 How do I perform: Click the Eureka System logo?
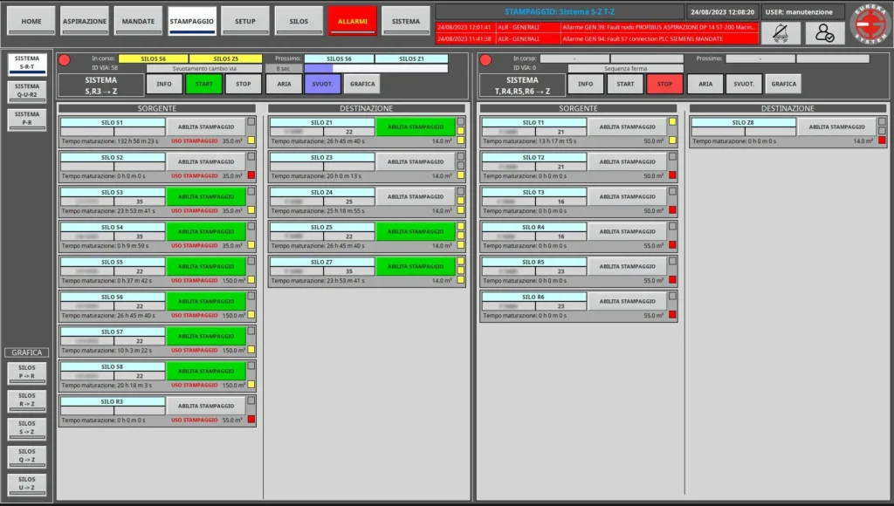click(x=870, y=24)
